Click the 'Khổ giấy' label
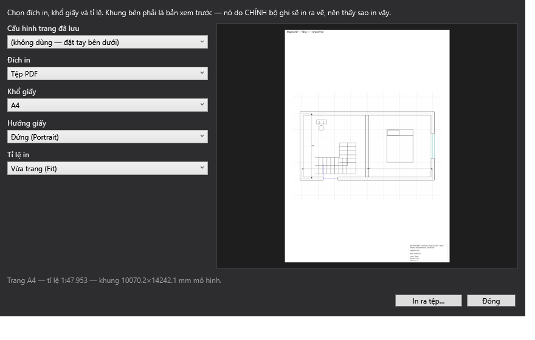535x340 pixels. point(21,92)
